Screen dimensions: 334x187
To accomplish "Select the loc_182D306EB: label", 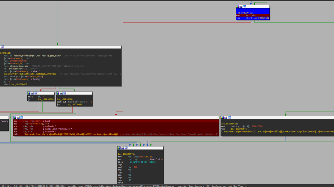I will pyautogui.click(x=229, y=124).
